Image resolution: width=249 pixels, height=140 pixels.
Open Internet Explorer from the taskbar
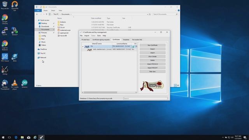pos(35,137)
